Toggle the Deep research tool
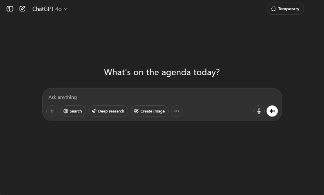Image resolution: width=324 pixels, height=195 pixels. 108,111
